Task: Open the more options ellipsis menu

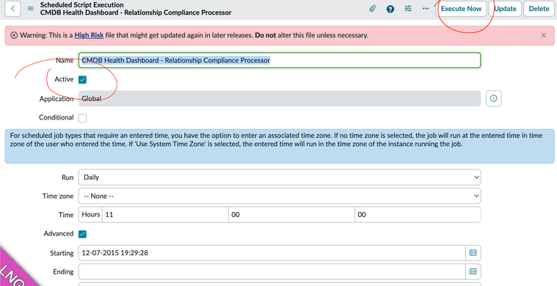Action: coord(426,9)
